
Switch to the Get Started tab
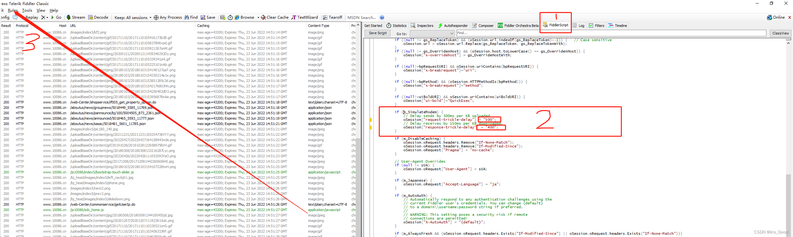373,26
